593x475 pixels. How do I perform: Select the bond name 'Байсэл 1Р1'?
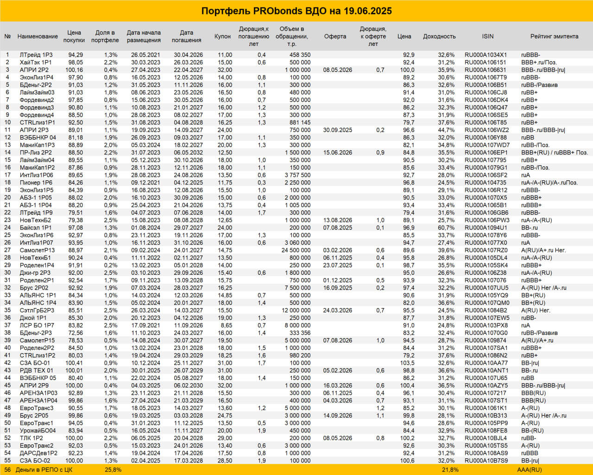[36, 228]
